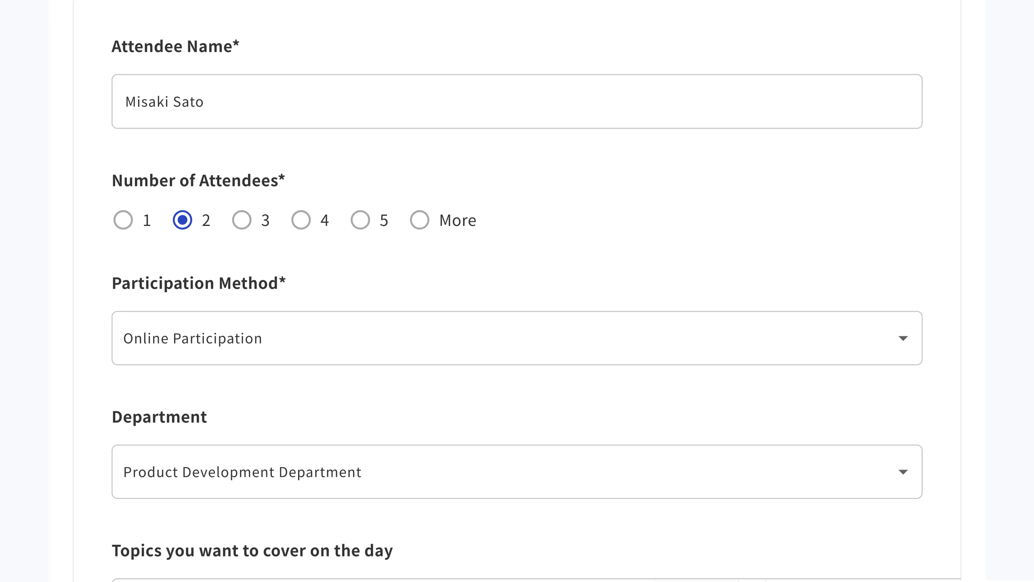This screenshot has height=582, width=1034.
Task: Click the Product Development Department value
Action: coord(242,472)
